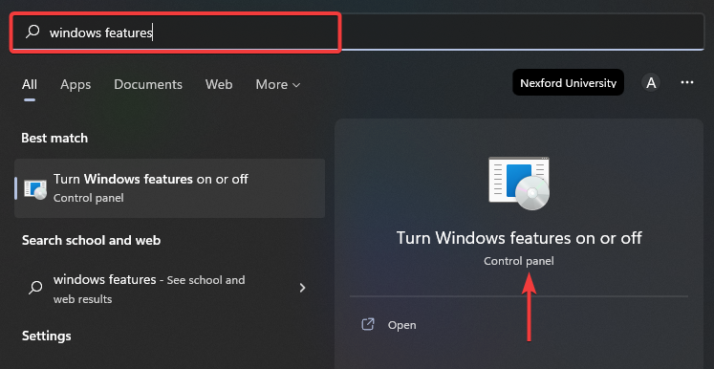Click the 'Best match' section heading

click(x=54, y=138)
